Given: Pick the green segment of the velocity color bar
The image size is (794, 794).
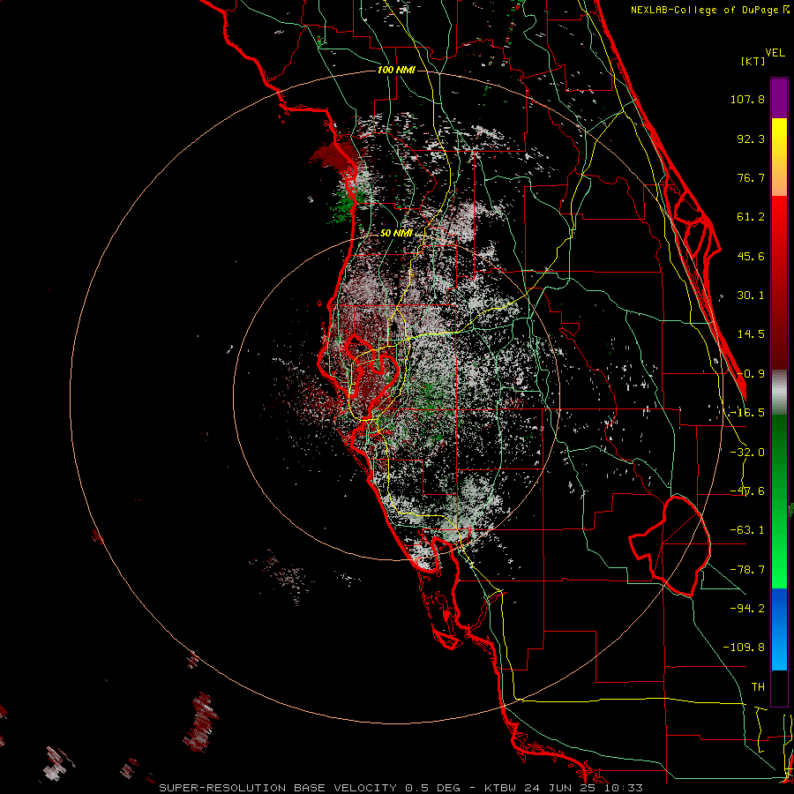Looking at the screenshot, I should click(x=779, y=501).
